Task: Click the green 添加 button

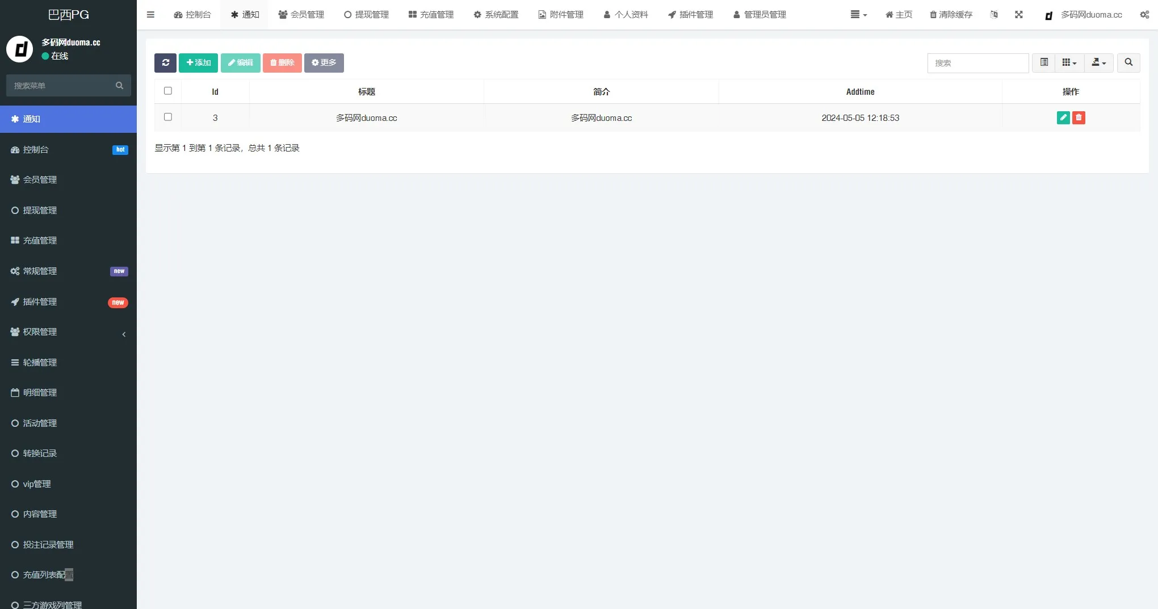Action: pos(198,63)
